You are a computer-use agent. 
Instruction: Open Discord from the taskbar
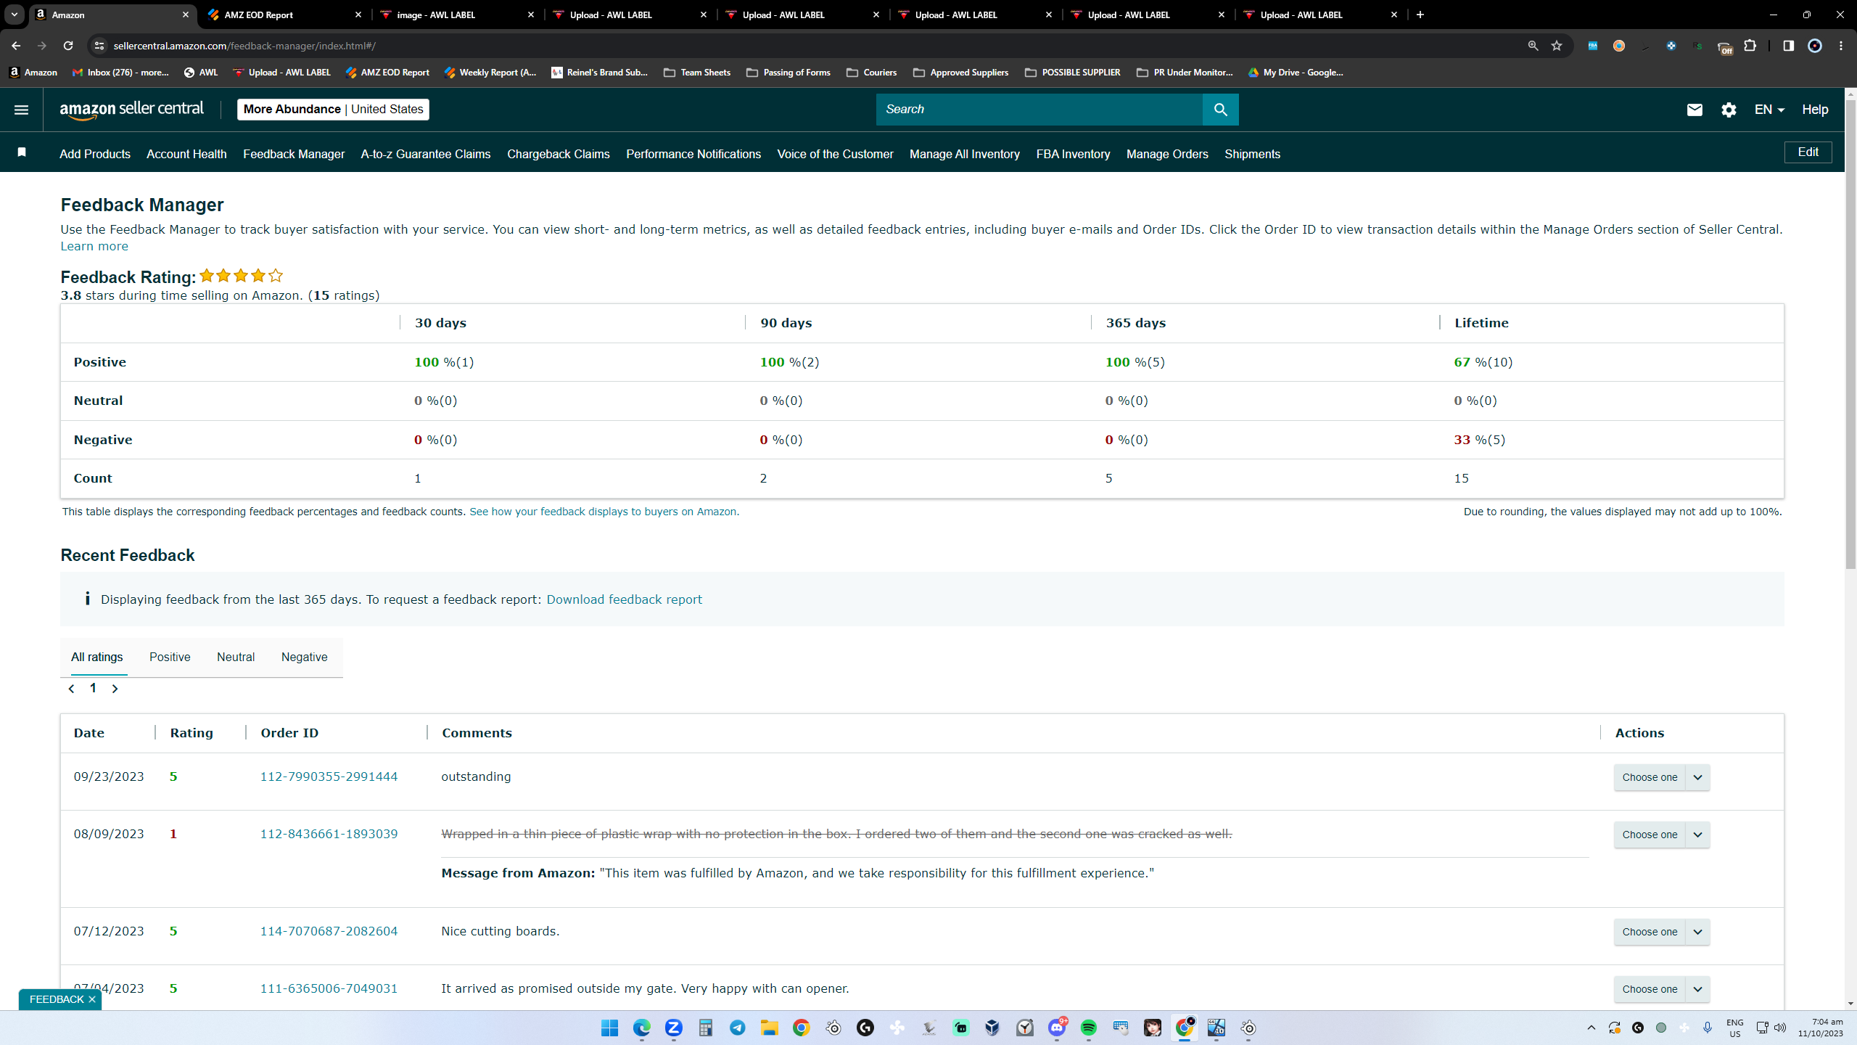click(x=1056, y=1028)
